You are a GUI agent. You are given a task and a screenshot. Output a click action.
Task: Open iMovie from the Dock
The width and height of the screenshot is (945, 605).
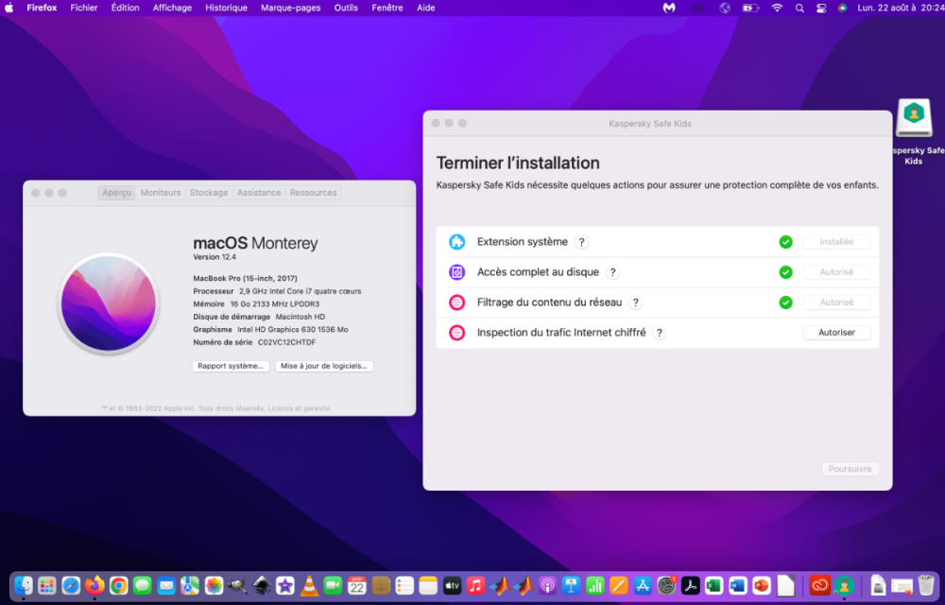click(x=285, y=585)
